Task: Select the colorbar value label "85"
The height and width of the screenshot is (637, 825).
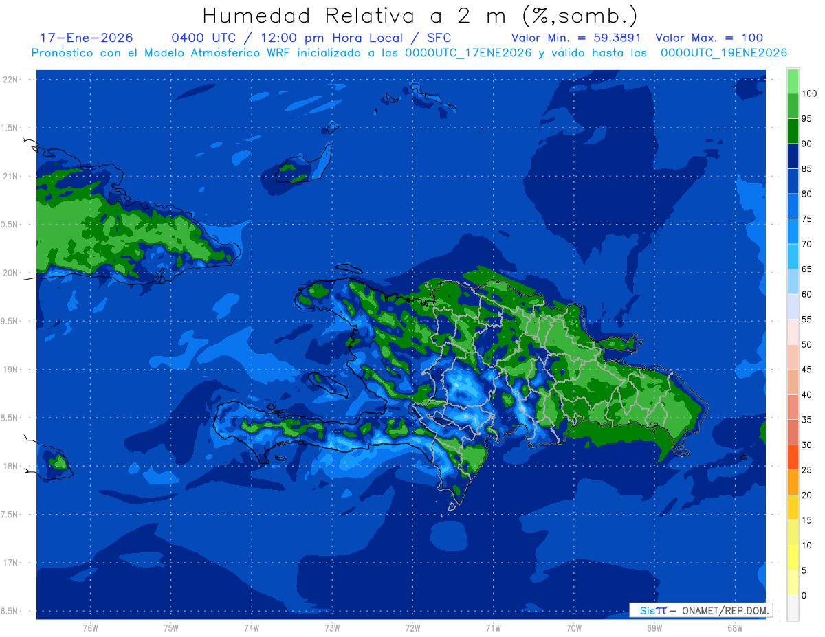Action: (x=806, y=169)
